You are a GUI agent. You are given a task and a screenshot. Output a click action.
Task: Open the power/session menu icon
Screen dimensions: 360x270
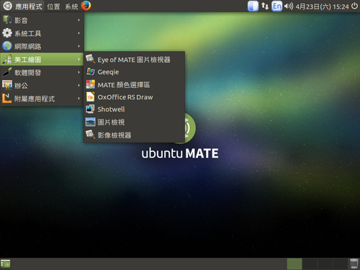pos(354,6)
